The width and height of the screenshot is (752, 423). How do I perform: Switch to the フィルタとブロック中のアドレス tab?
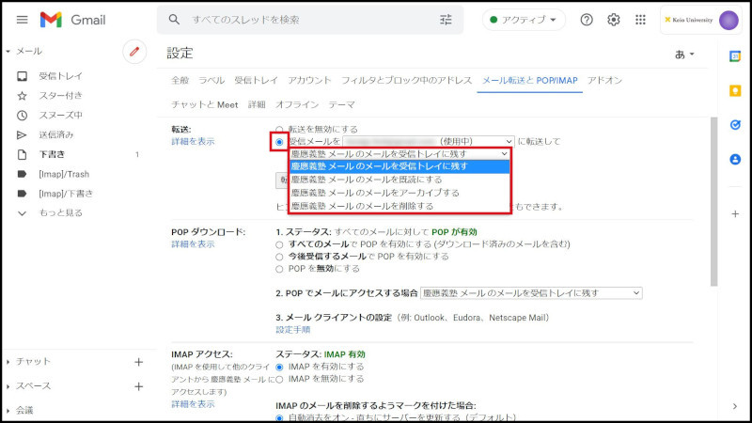tap(406, 81)
